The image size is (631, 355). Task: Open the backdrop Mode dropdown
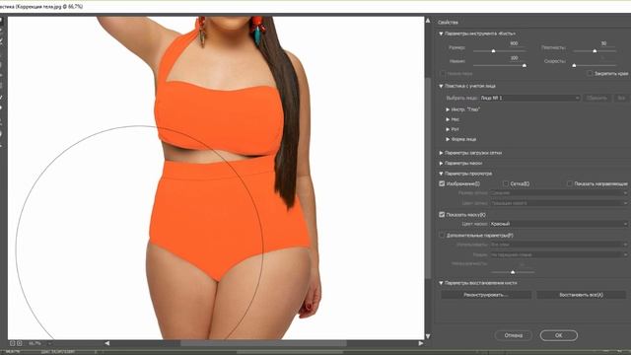pos(559,254)
